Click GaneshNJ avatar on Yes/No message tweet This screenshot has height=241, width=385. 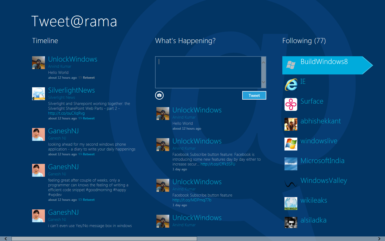38,216
